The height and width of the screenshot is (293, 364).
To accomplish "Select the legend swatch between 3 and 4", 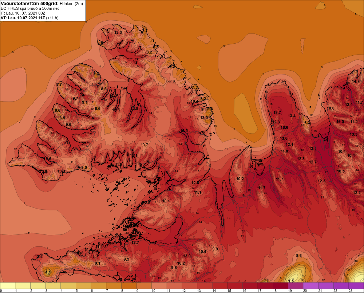I will coord(53,286).
